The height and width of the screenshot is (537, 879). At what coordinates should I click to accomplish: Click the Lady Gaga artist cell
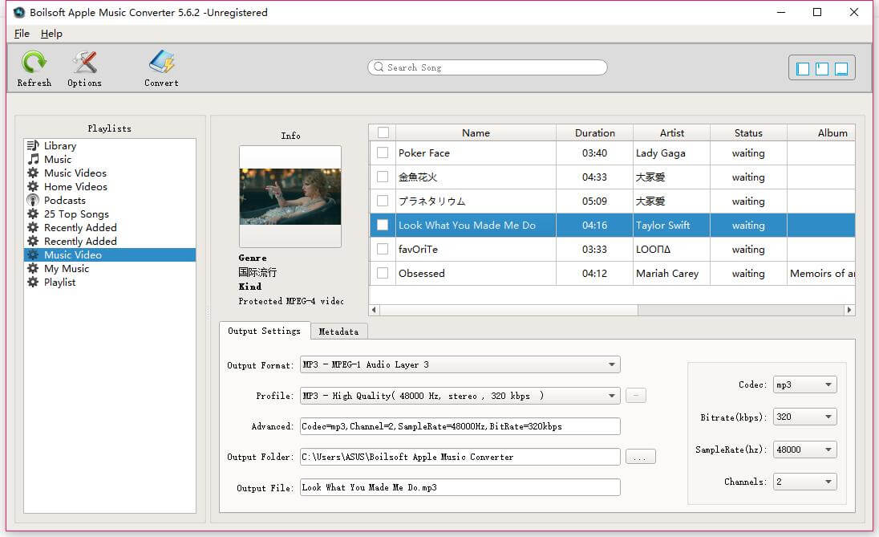click(x=671, y=153)
